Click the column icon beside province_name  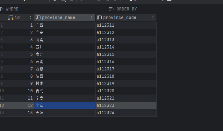tap(38, 18)
